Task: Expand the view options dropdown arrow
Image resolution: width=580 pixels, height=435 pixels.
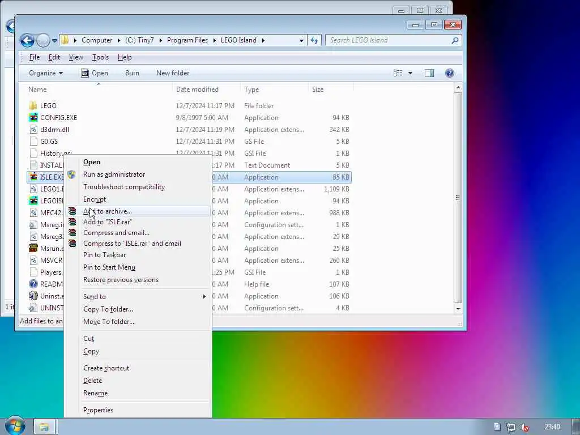Action: click(x=410, y=73)
